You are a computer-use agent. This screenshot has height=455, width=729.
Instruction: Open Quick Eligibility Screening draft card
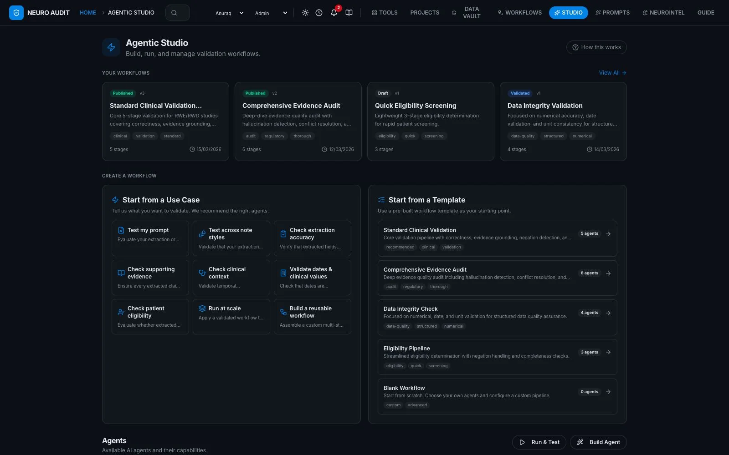431,121
